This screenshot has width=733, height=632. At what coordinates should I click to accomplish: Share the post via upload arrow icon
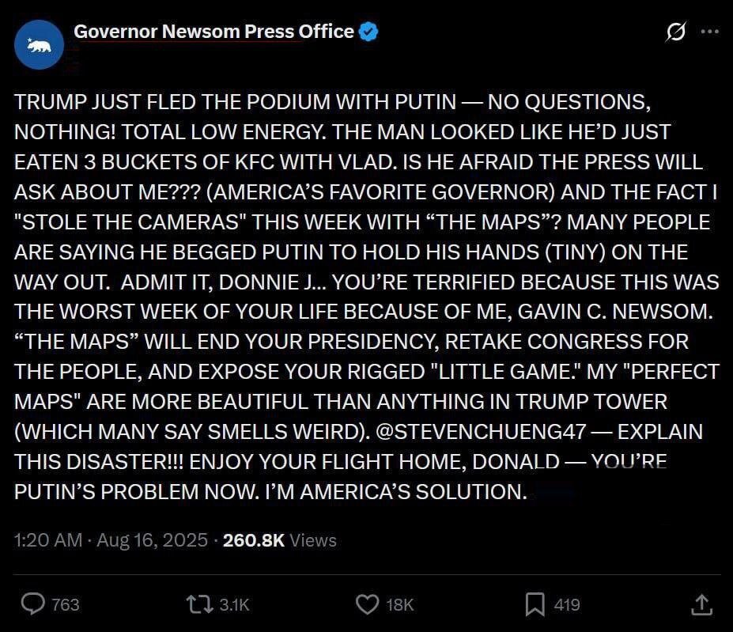tap(701, 604)
